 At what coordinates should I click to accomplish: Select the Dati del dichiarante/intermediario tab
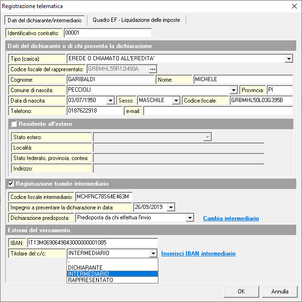pos(44,20)
